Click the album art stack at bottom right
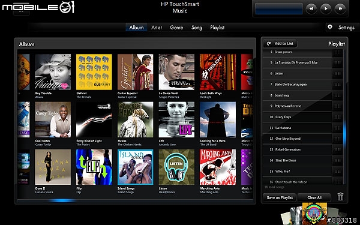Viewport: 360px width, 225px height. (x=314, y=214)
